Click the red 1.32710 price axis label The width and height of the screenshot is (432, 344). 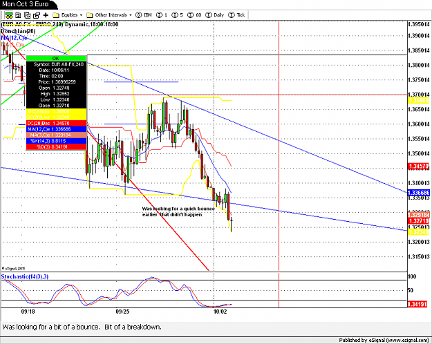418,220
